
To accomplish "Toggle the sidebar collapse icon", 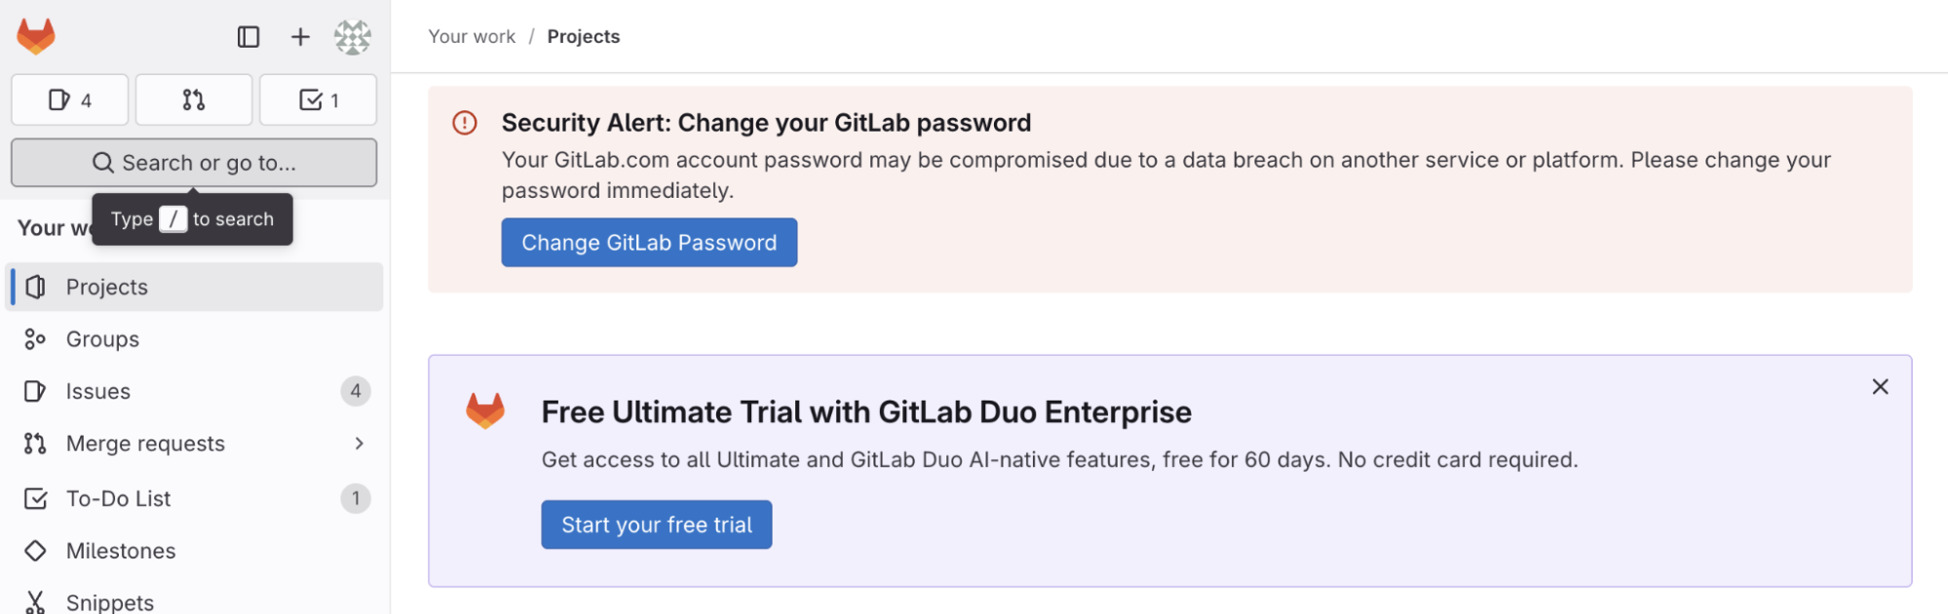I will click(248, 37).
